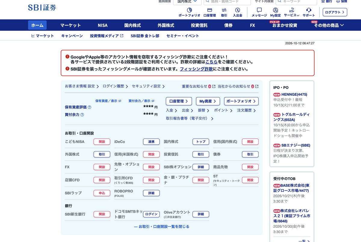The width and height of the screenshot is (361, 242).
Task: Click the My資産 button
Action: pos(208,101)
